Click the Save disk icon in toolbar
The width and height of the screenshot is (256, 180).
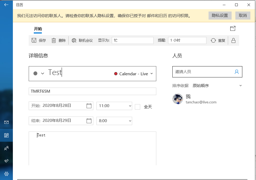tap(34, 40)
